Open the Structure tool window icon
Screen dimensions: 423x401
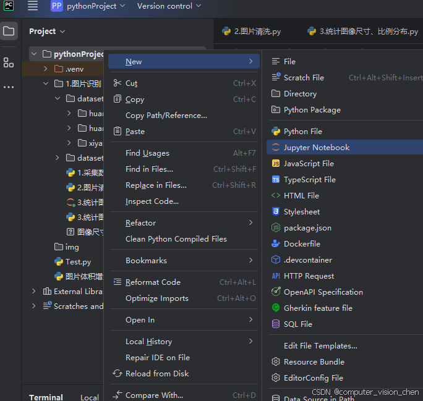coord(9,62)
